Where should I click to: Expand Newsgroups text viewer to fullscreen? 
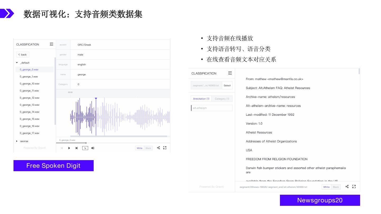pos(354,187)
